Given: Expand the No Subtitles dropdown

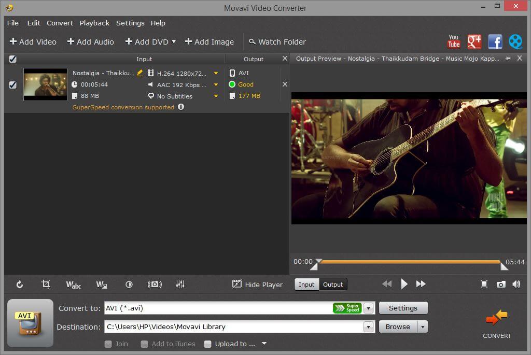Looking at the screenshot, I should (216, 96).
